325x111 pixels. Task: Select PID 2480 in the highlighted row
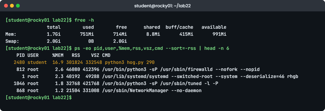click(x=19, y=63)
